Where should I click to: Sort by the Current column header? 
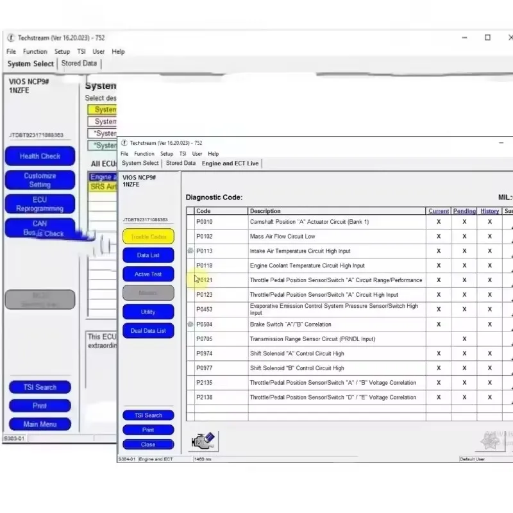click(439, 211)
